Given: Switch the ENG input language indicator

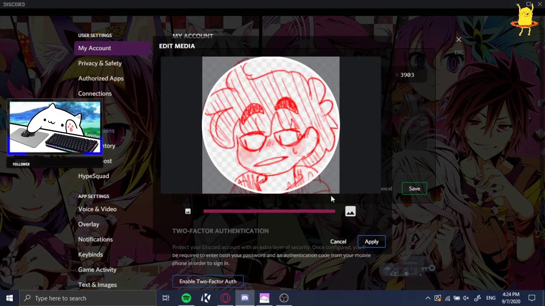Looking at the screenshot, I should [491, 298].
